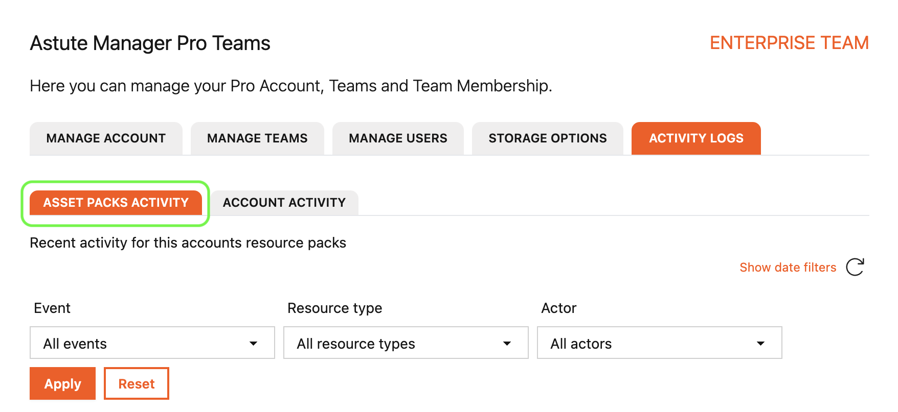Switch to the Manage Account tab
This screenshot has width=898, height=412.
pos(106,138)
